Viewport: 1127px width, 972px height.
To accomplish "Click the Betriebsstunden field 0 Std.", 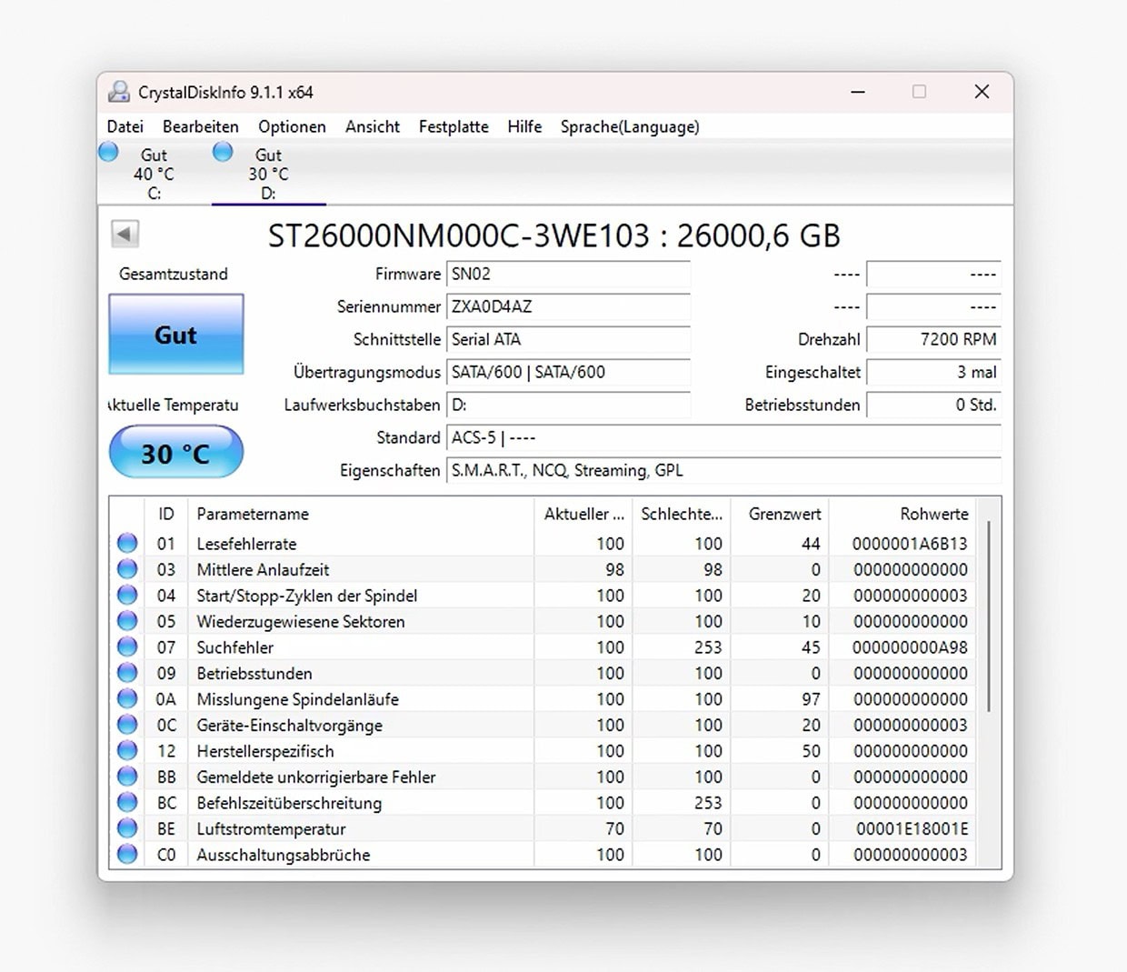I will (934, 405).
